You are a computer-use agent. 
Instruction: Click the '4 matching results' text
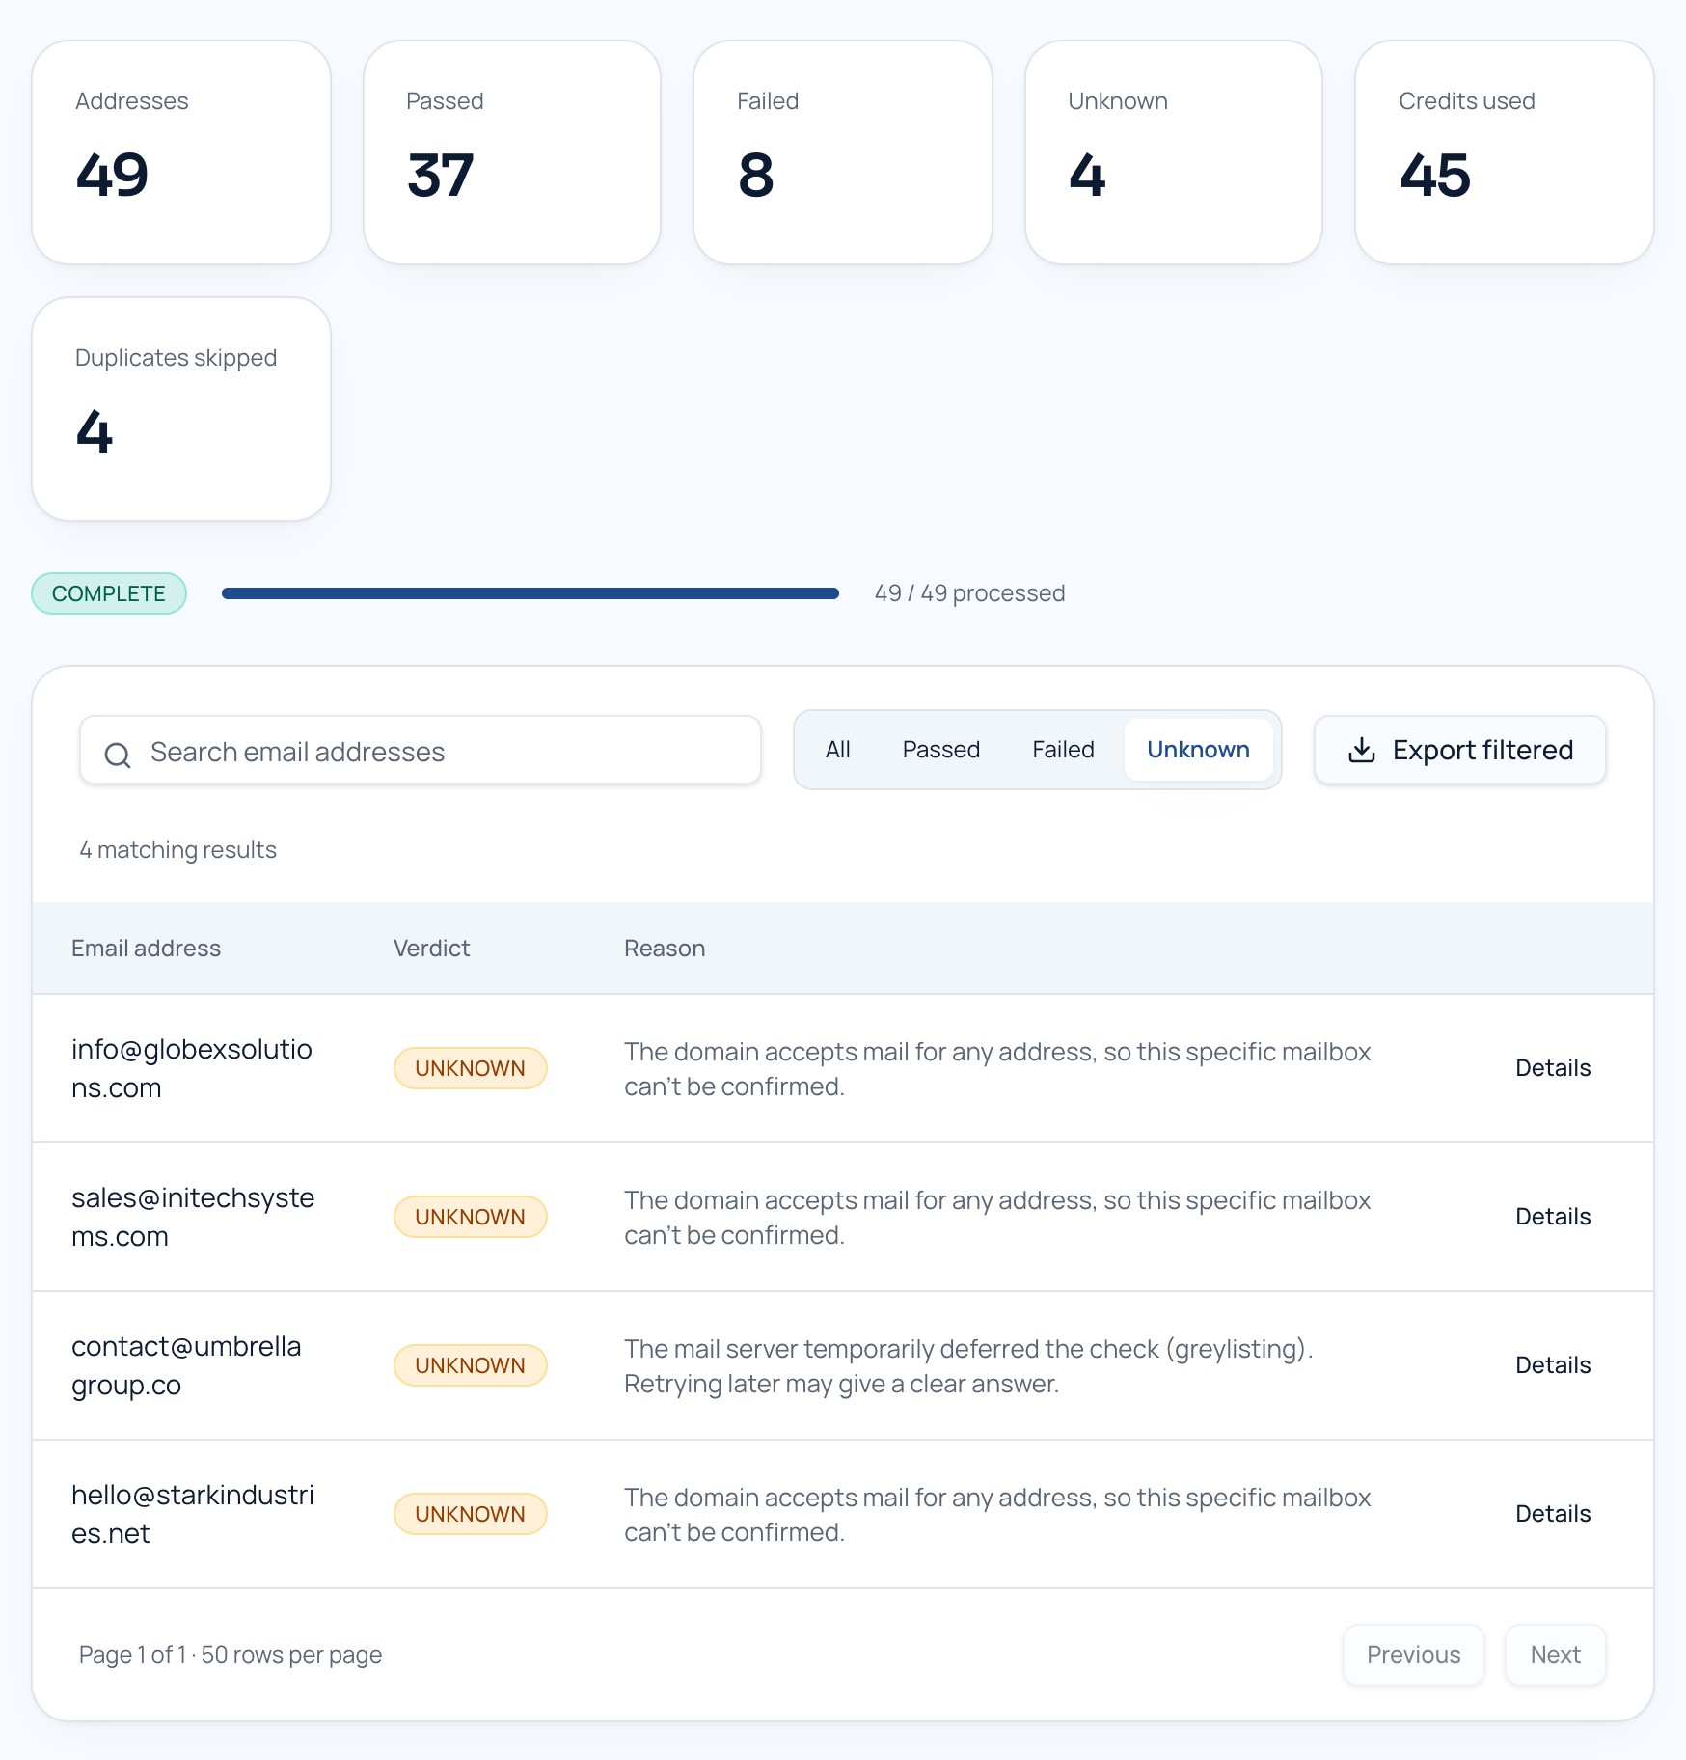pos(177,850)
